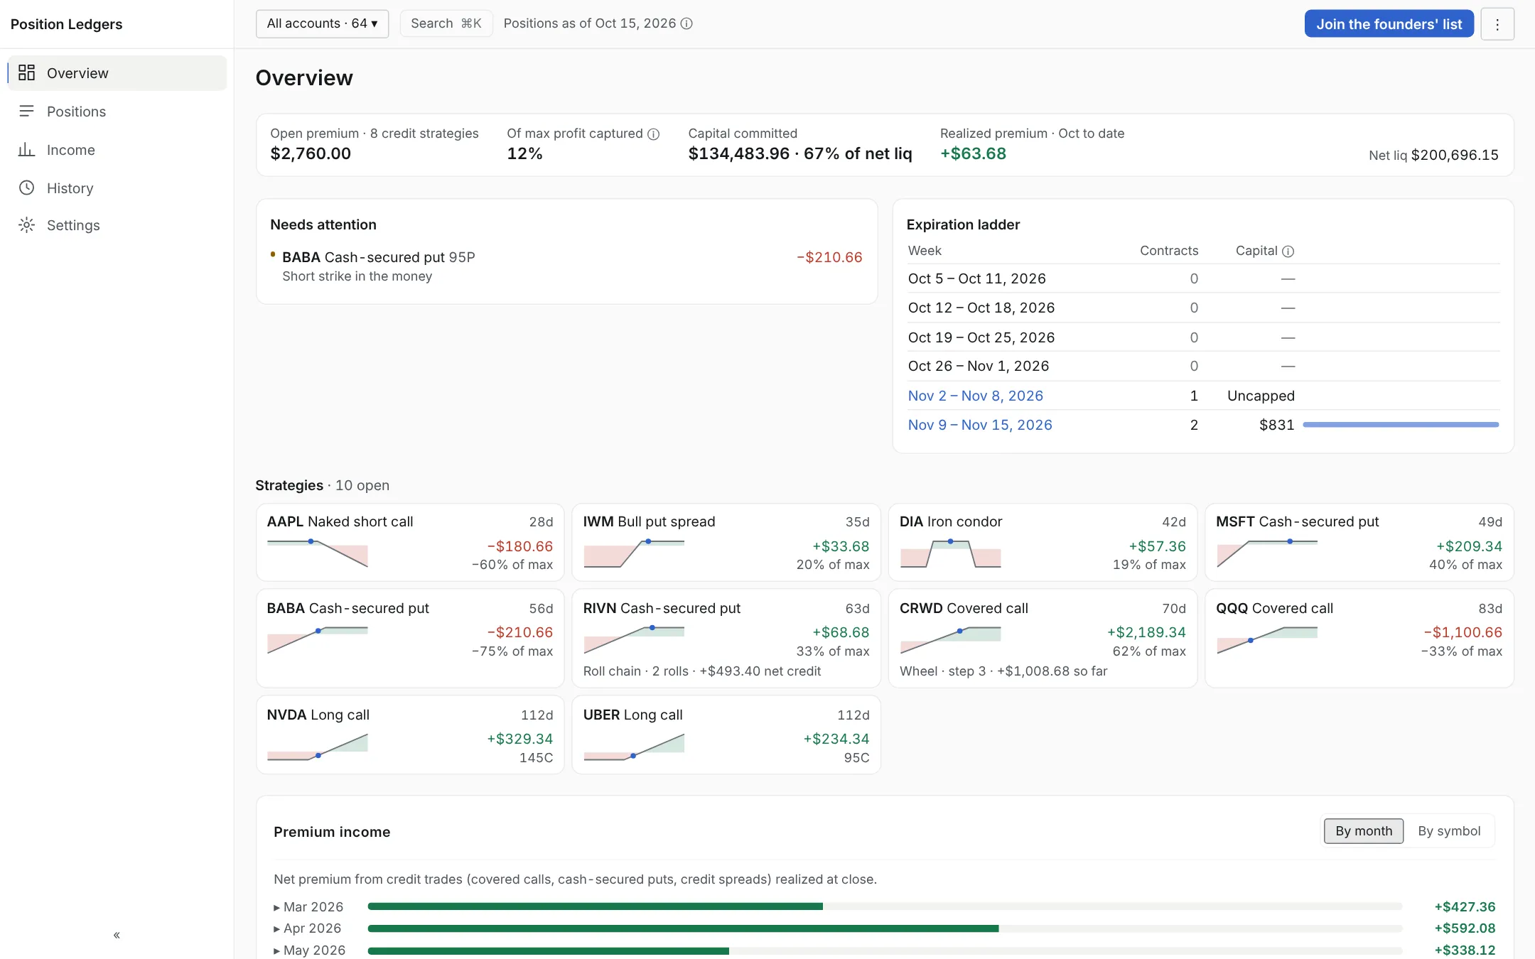1535x959 pixels.
Task: Open BABA Cash-secured put 95P attention item
Action: pos(566,266)
